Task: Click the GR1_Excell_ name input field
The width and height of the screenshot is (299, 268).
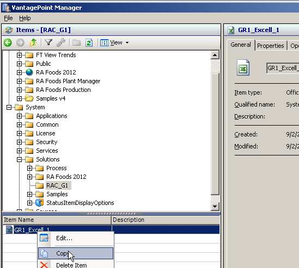Action: pos(283,68)
